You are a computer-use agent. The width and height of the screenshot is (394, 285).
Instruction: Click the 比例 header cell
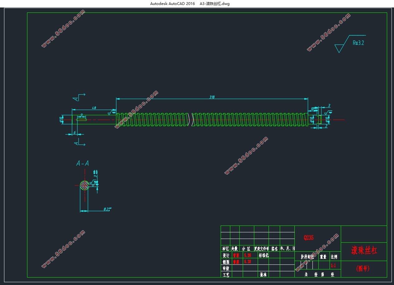point(334,257)
